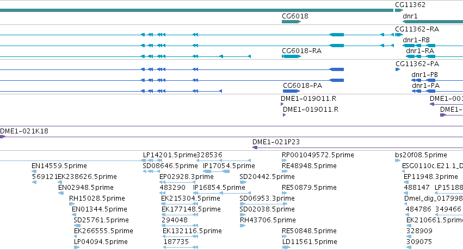Select the LD11561.5prime EST label
463x250 pixels.
pos(310,242)
